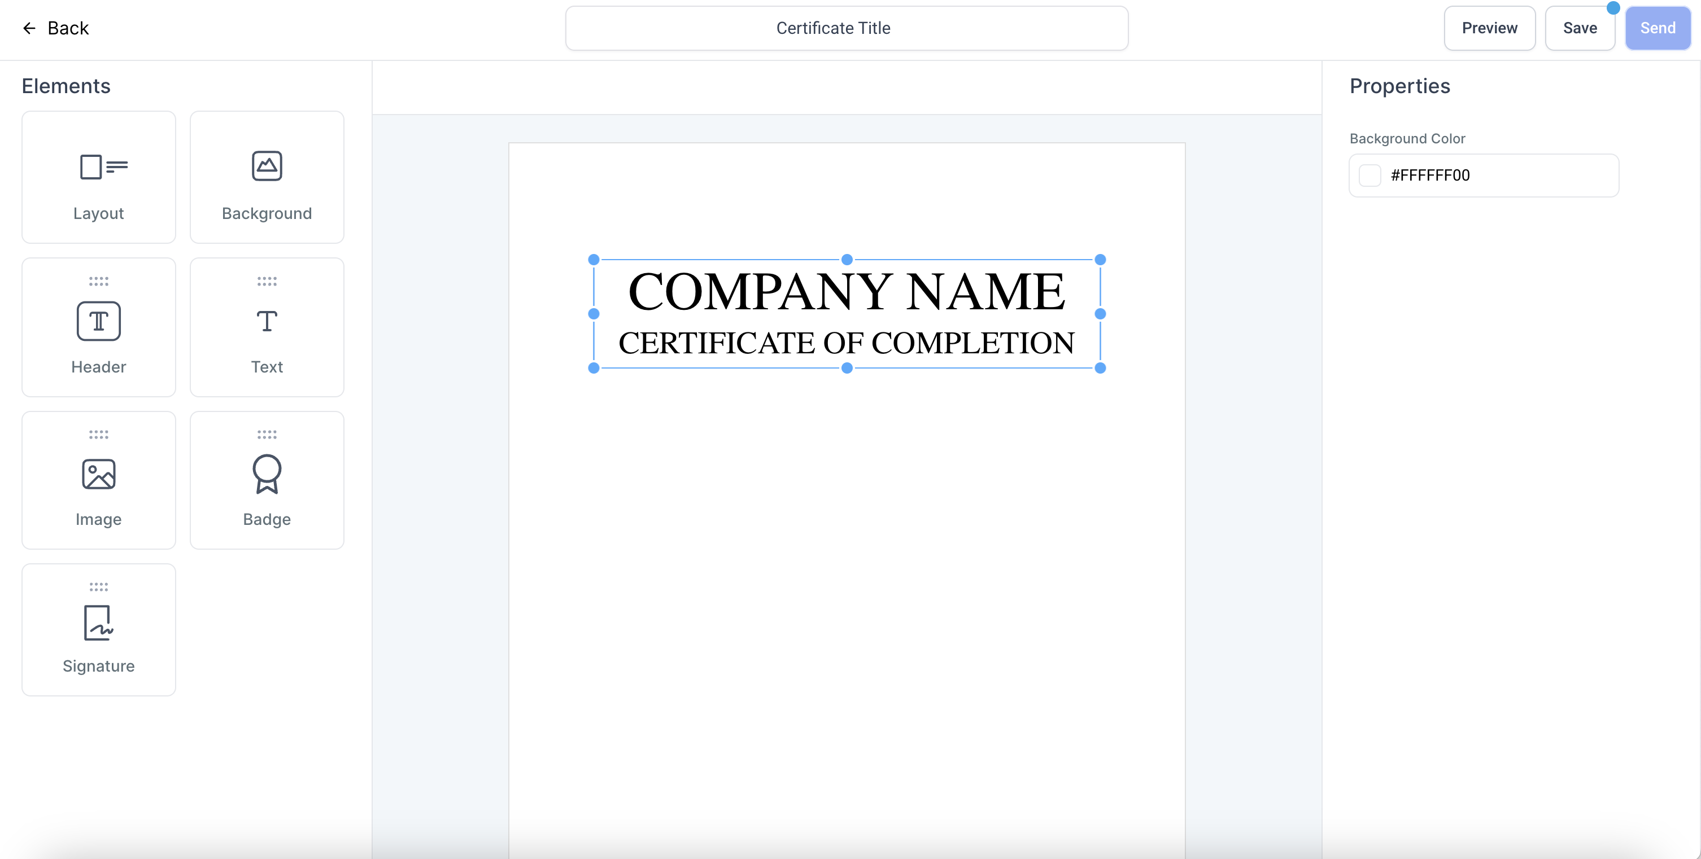Click the COMPANY NAME heading text
Image resolution: width=1701 pixels, height=859 pixels.
click(847, 292)
